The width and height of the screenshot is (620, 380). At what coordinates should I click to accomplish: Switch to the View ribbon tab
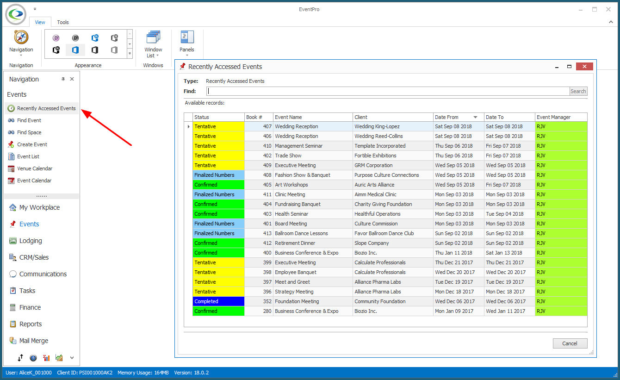click(x=40, y=22)
